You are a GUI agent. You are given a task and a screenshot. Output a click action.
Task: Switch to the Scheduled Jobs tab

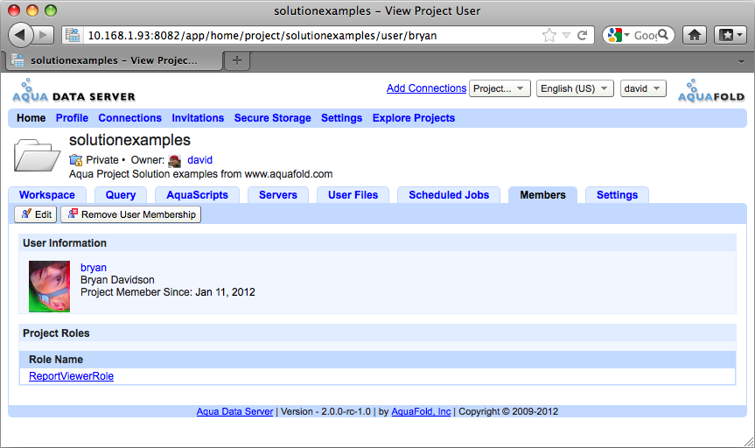449,195
